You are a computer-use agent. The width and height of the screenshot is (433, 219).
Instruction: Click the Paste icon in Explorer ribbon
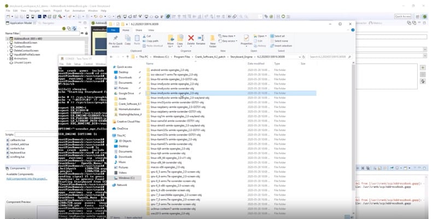137,40
